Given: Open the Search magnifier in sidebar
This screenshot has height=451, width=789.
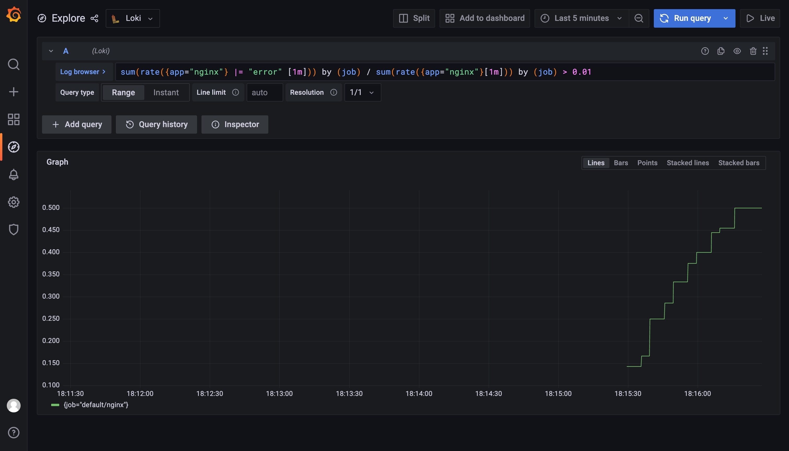Looking at the screenshot, I should point(14,64).
